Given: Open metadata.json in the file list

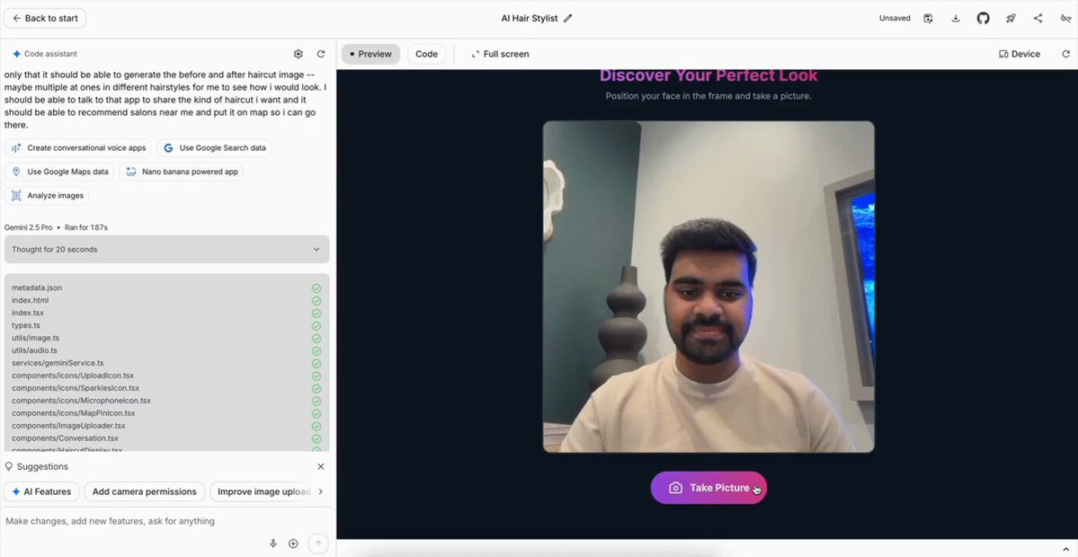Looking at the screenshot, I should click(37, 287).
